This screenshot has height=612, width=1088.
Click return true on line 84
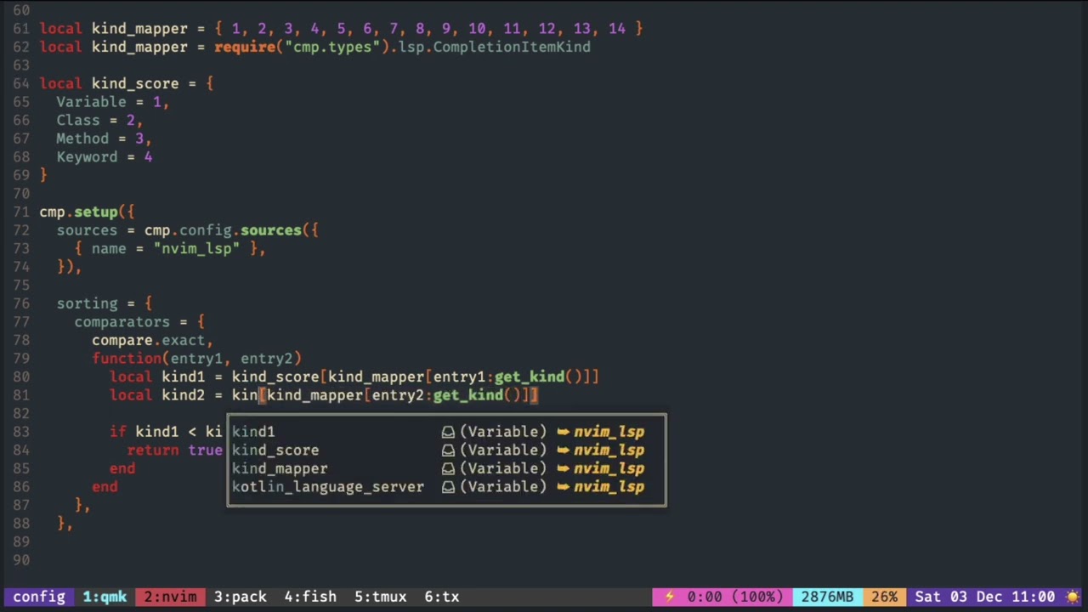click(x=174, y=450)
